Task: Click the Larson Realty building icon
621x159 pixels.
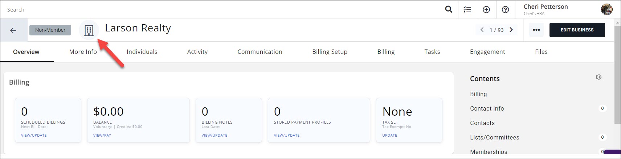Action: 89,30
